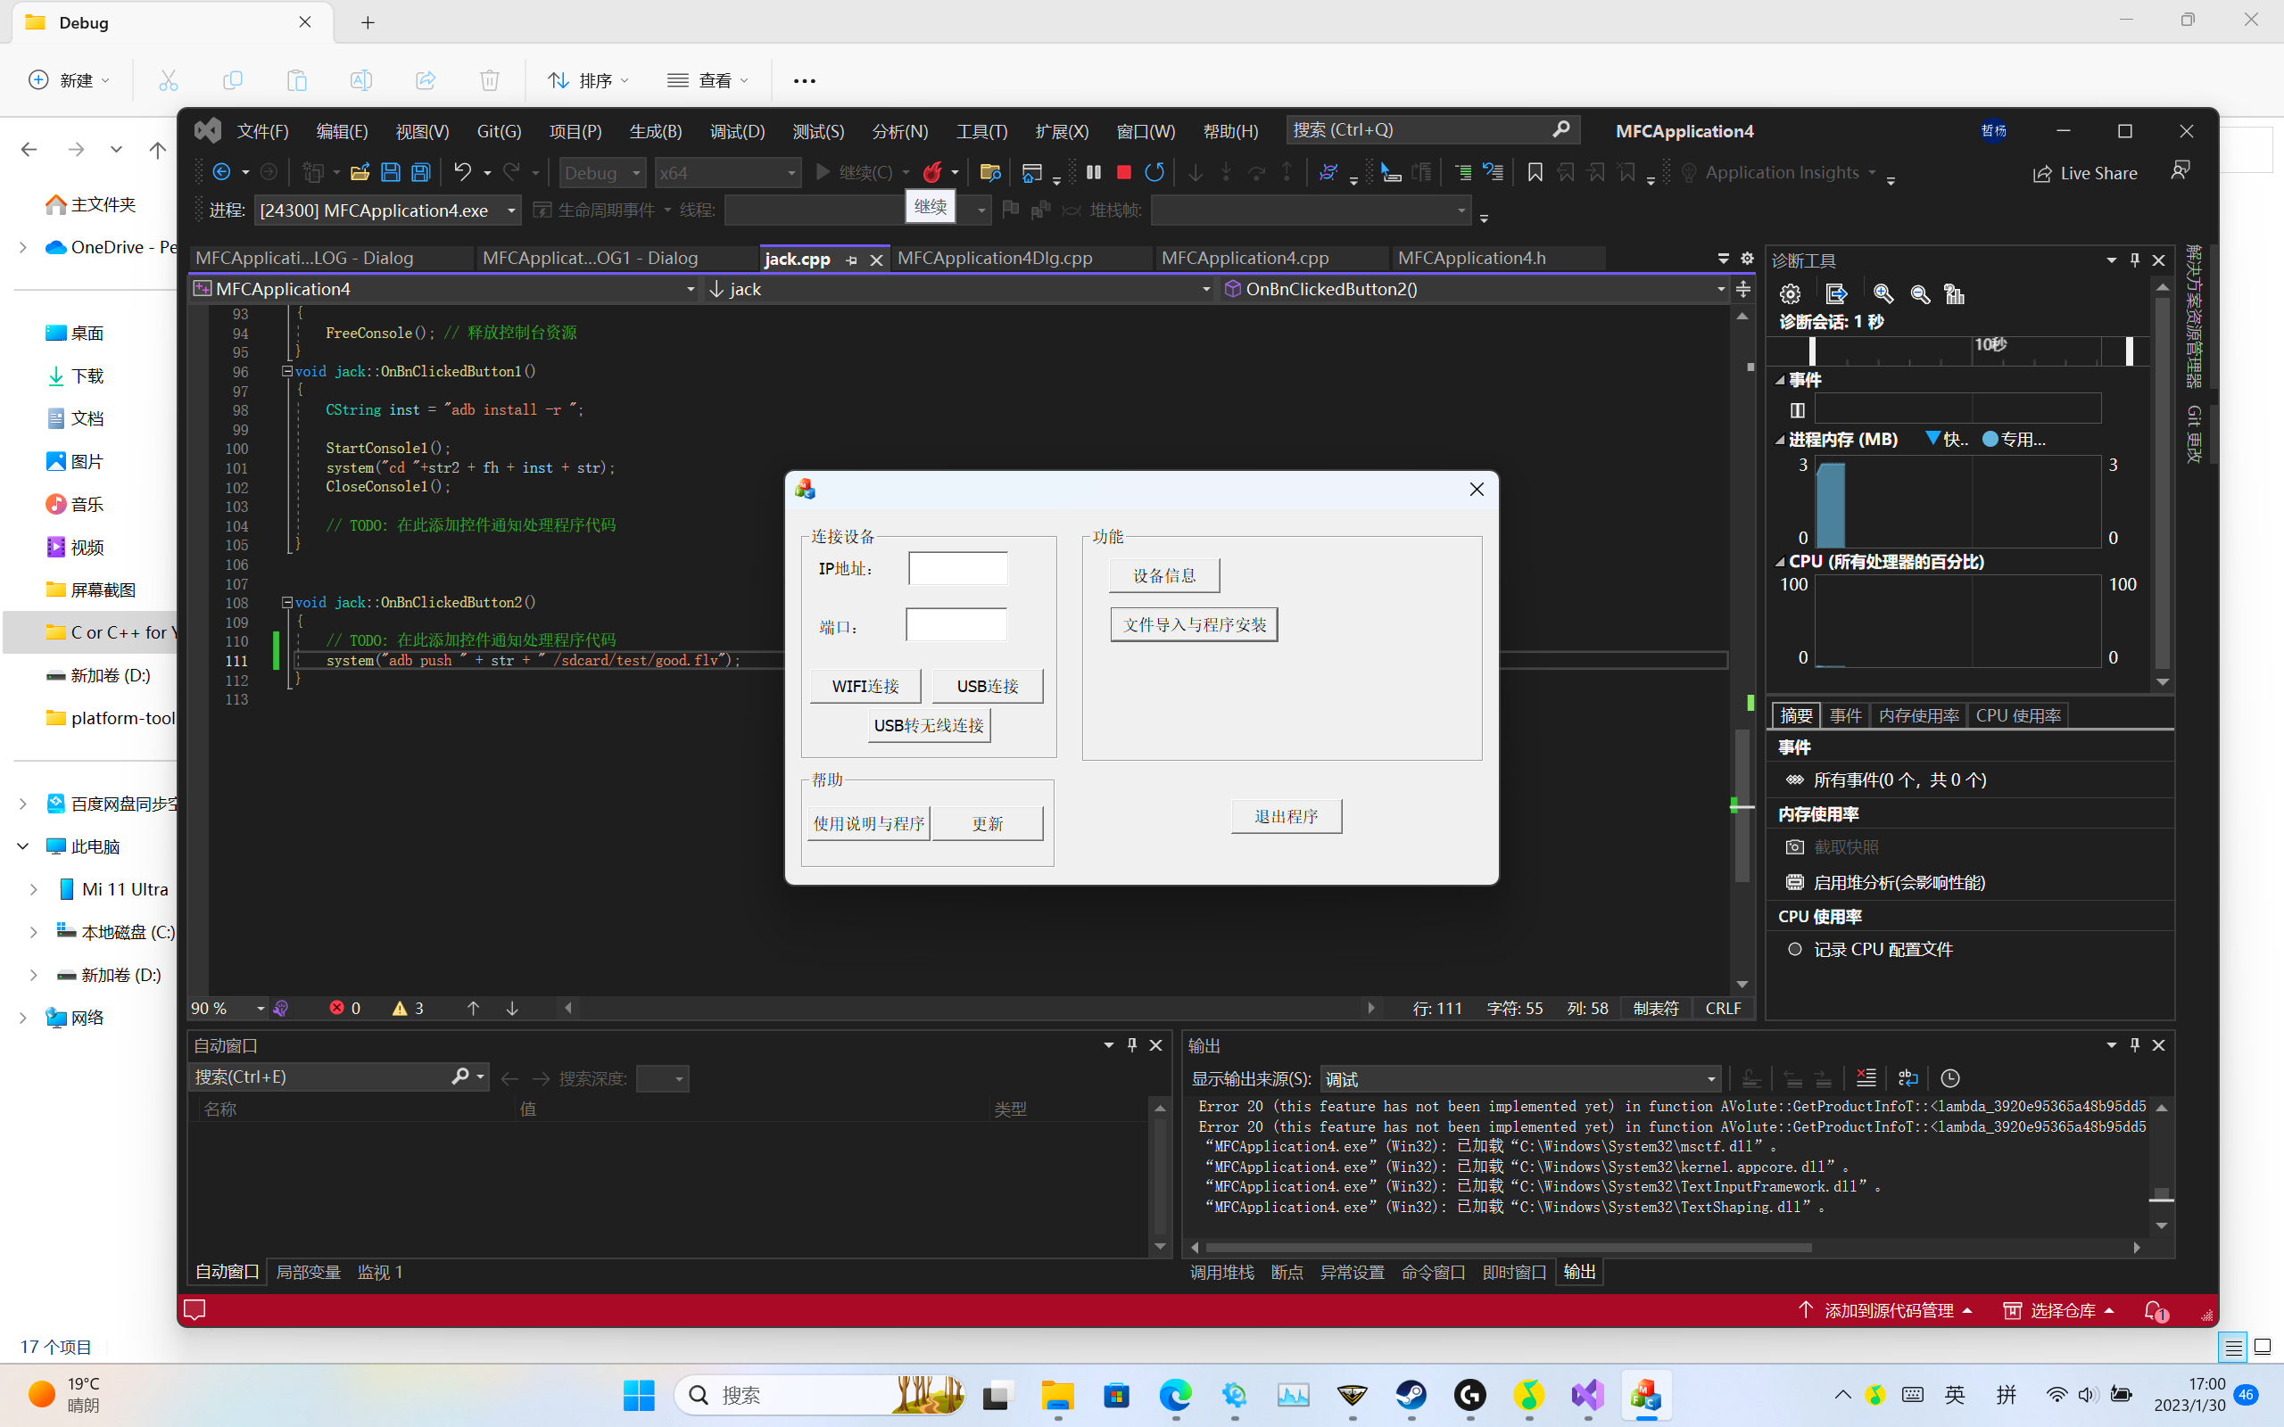Open the process dropdown showing MFCApplication4.exe
Viewport: 2284px width, 1427px height.
tap(387, 210)
